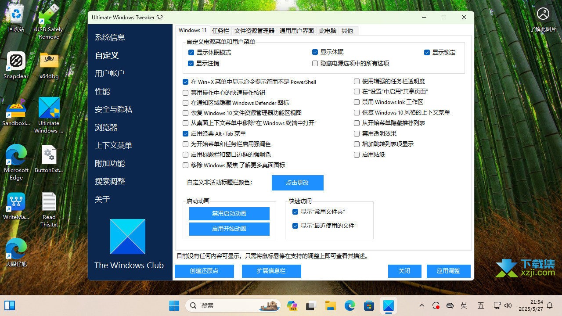Image resolution: width=562 pixels, height=316 pixels.
Task: Open 性能 section in sidebar
Action: 102,91
